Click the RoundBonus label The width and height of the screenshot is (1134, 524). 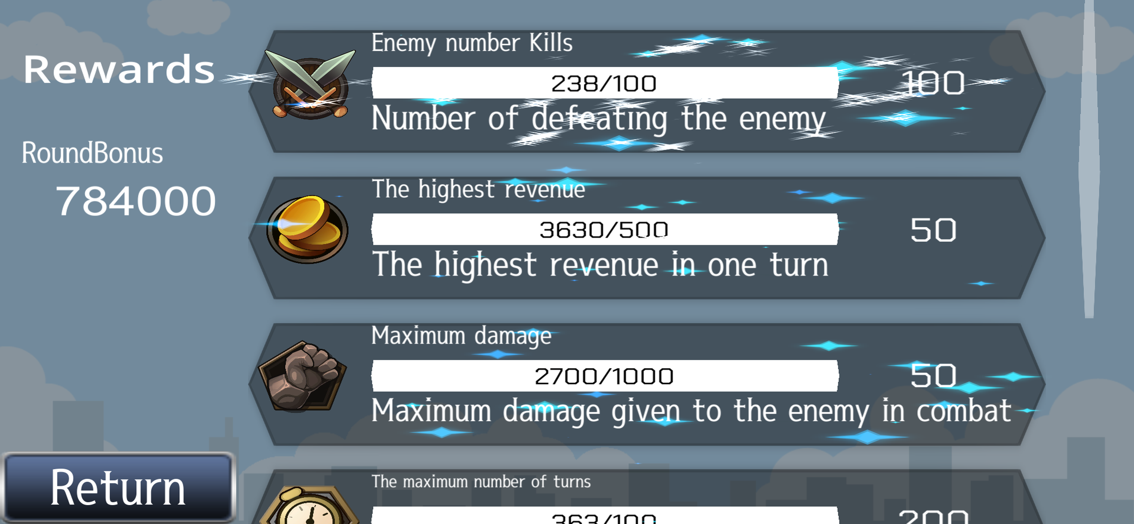pyautogui.click(x=92, y=153)
